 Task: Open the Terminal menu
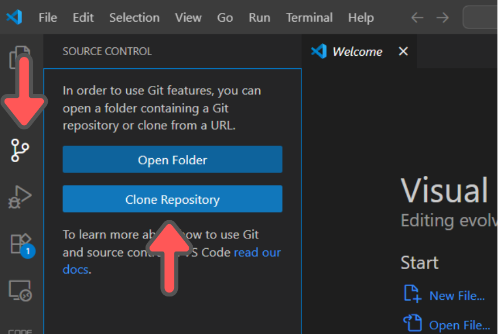pos(309,18)
